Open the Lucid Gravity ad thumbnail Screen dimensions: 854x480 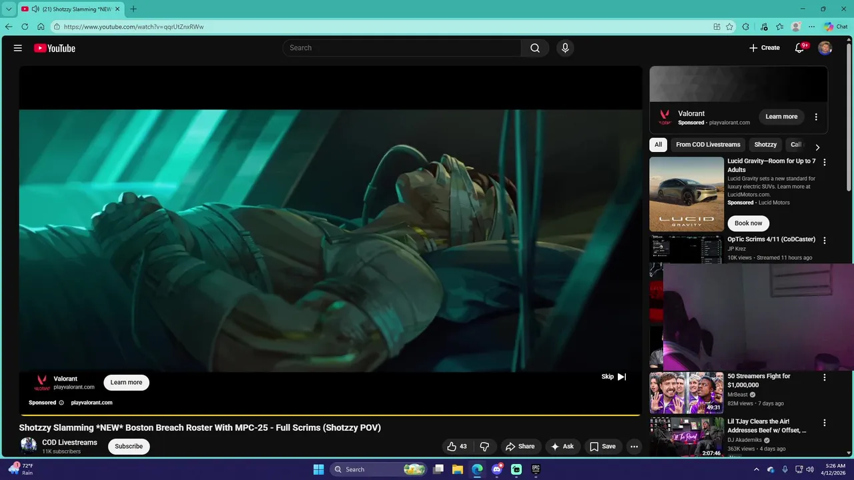click(x=687, y=194)
